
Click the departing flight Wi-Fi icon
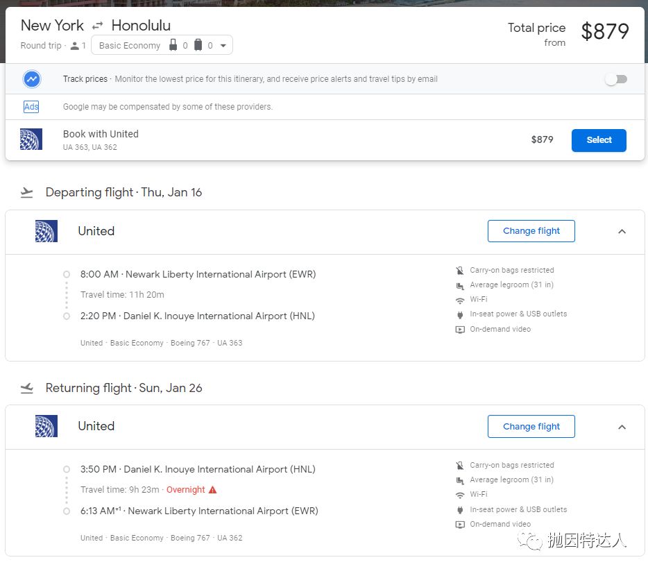[x=459, y=300]
